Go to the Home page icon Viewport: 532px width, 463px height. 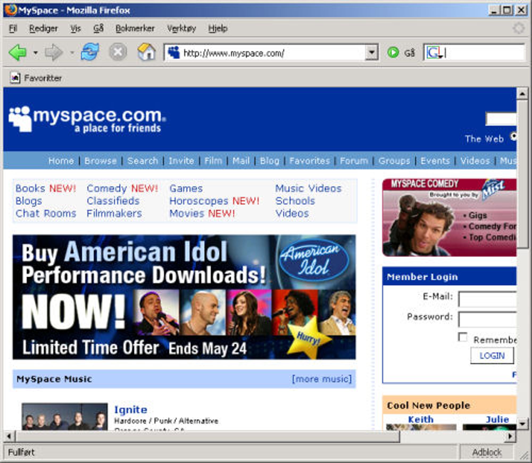point(147,52)
